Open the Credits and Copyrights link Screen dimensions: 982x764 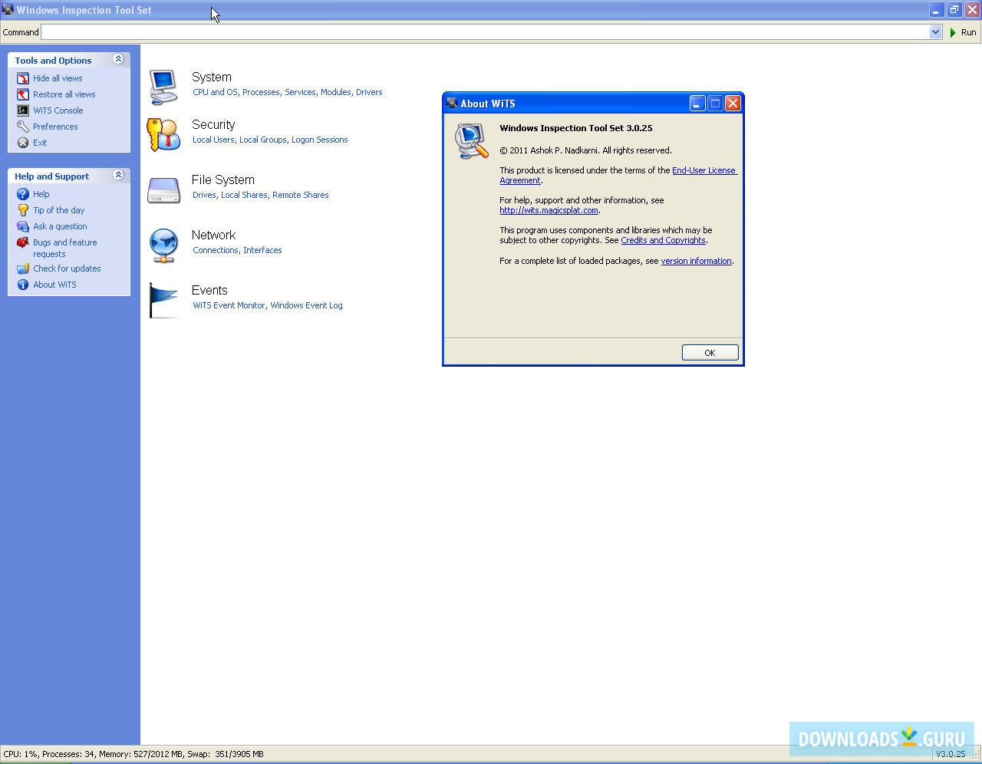tap(663, 240)
